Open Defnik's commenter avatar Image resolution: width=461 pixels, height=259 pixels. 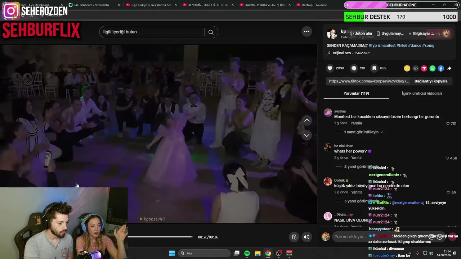pyautogui.click(x=328, y=182)
